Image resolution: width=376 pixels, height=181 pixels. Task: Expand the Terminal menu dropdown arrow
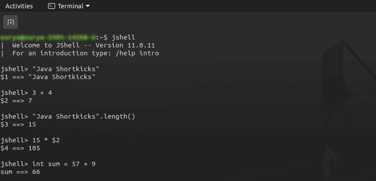[x=88, y=6]
